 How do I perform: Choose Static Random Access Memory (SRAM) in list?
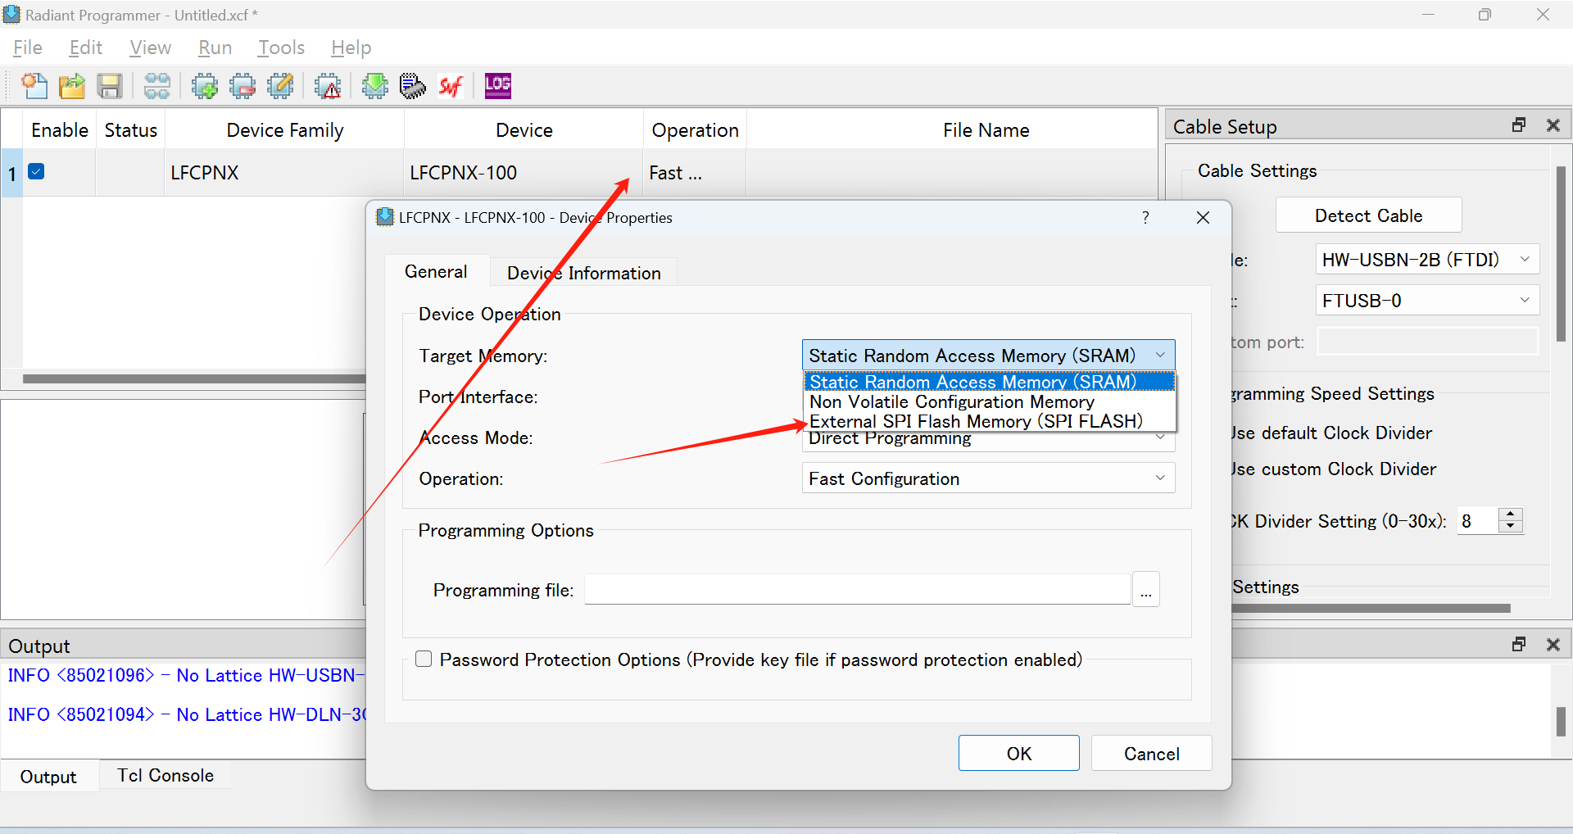pos(989,382)
